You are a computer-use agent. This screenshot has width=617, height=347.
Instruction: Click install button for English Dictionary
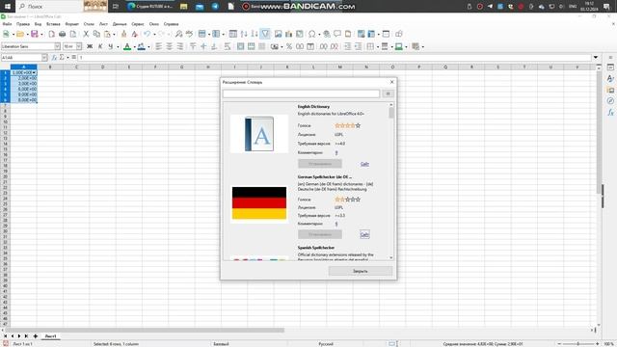point(320,164)
